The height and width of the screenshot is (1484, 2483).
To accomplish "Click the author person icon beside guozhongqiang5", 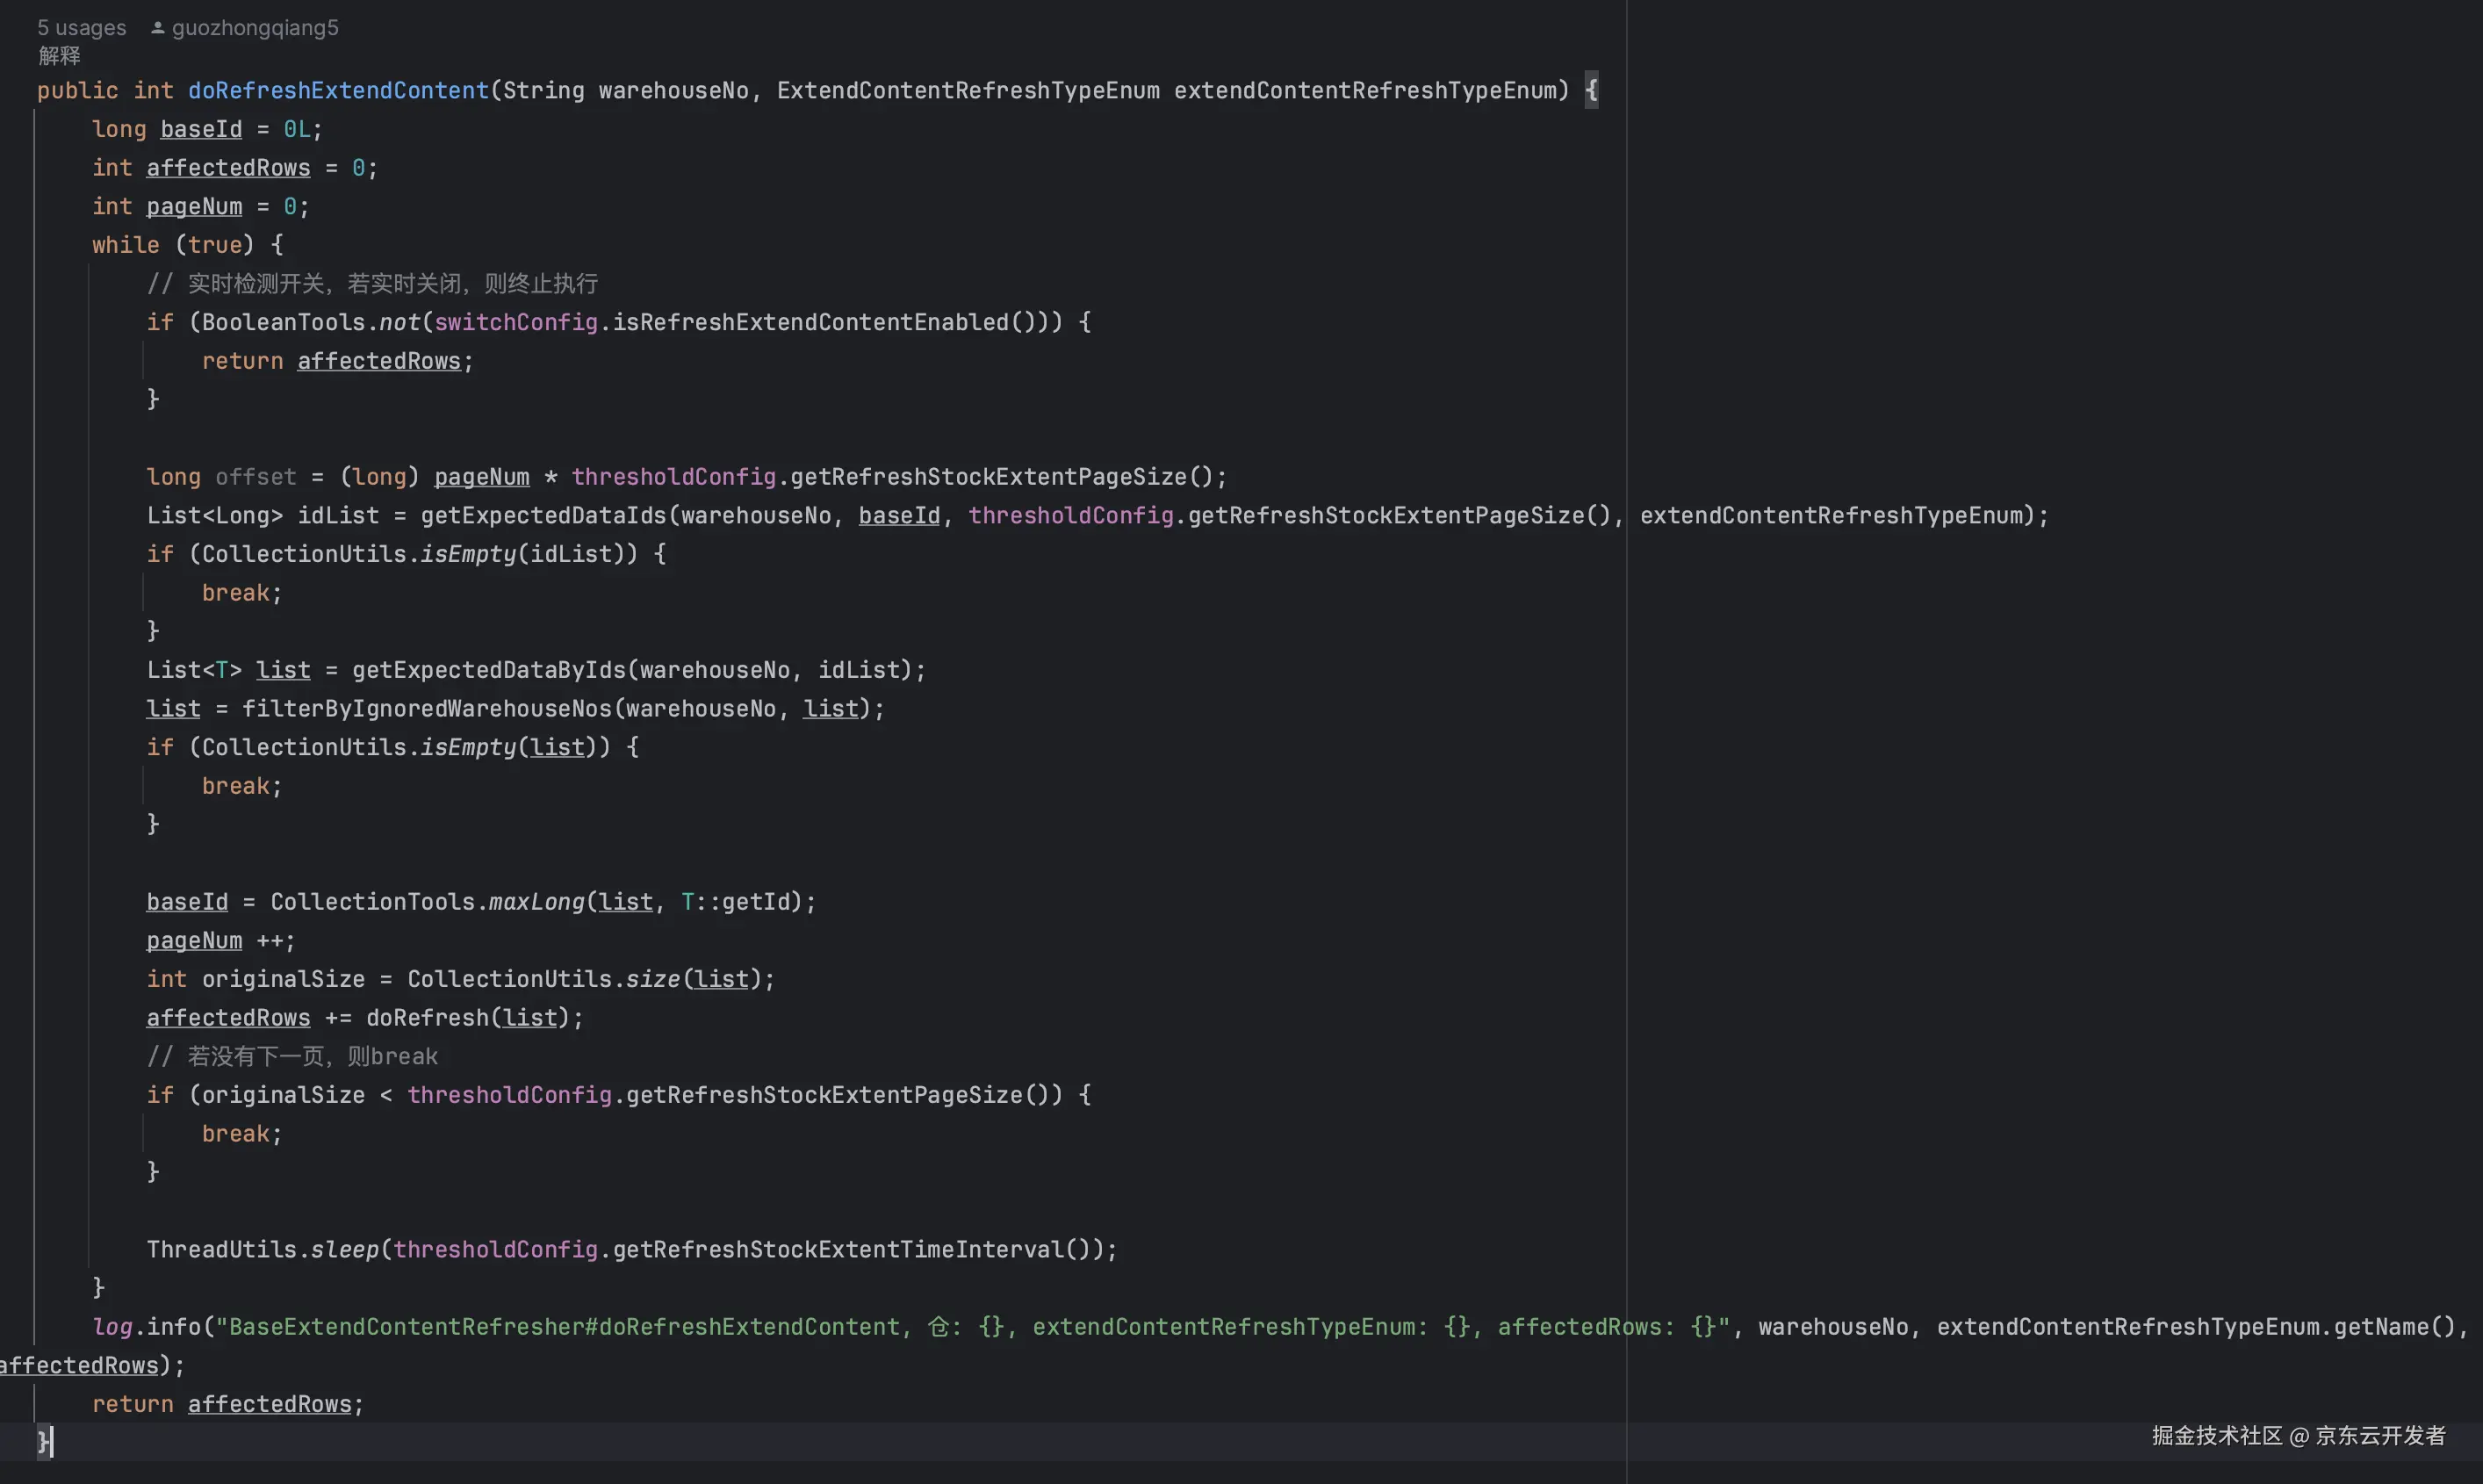I will (158, 28).
